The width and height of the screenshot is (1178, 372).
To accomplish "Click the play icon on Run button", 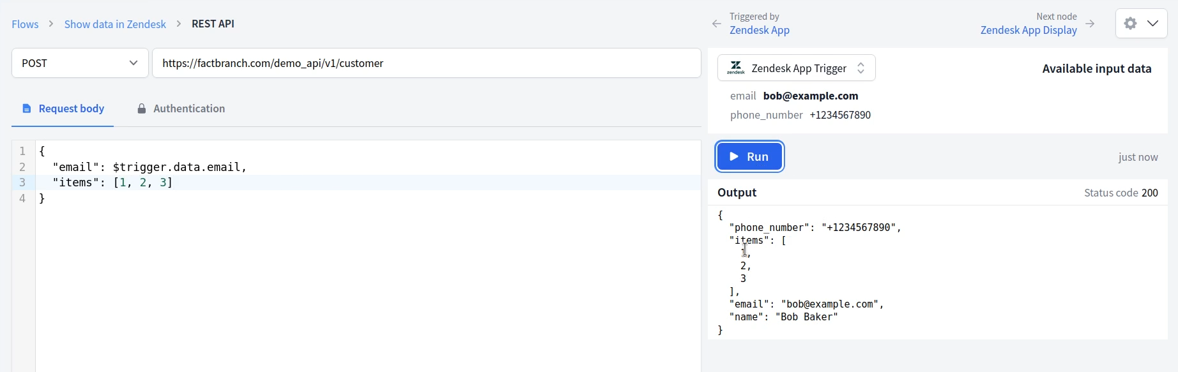I will 734,156.
